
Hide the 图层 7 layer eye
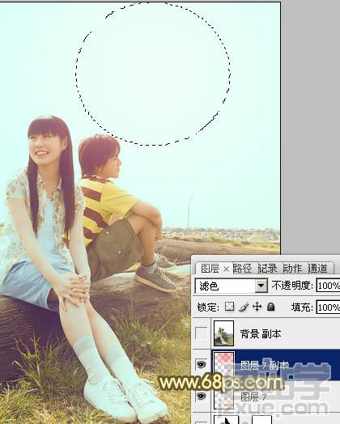coord(201,396)
